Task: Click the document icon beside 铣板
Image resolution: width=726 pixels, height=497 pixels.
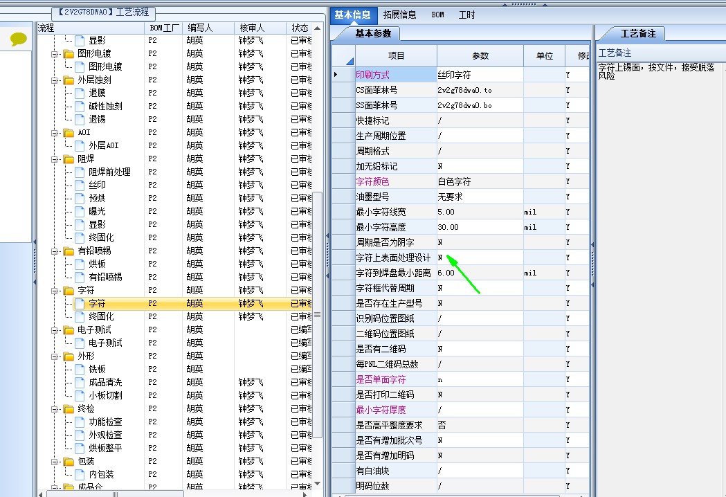Action: [x=80, y=369]
